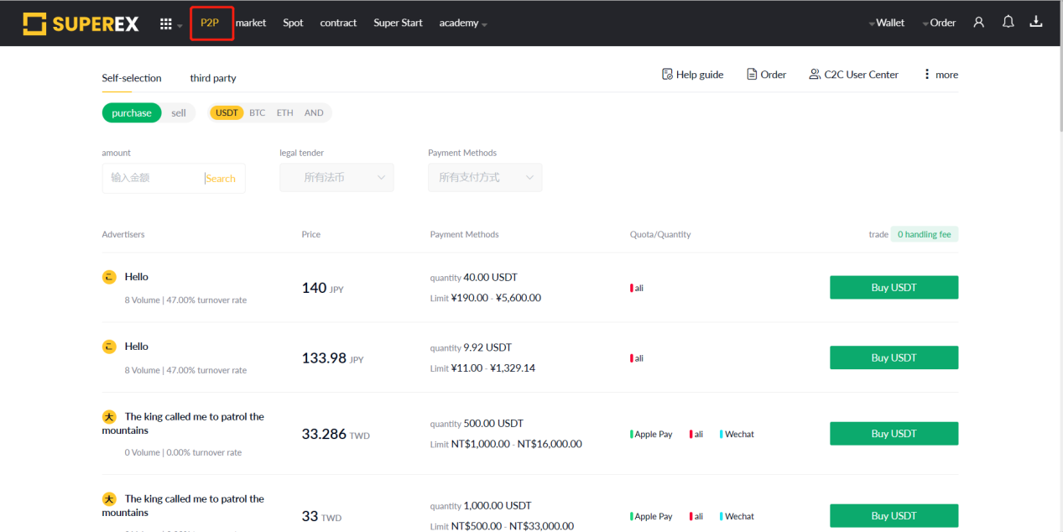The image size is (1063, 532).
Task: Click avatar of first Hello advertiser
Action: click(109, 277)
